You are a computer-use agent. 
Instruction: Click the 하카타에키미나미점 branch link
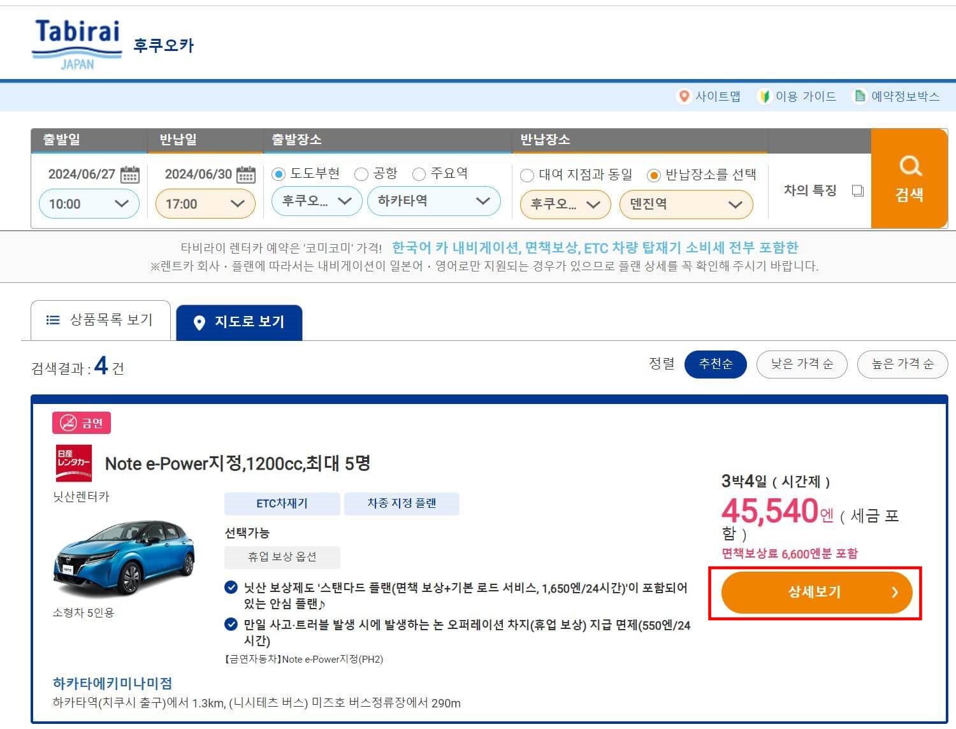click(113, 683)
